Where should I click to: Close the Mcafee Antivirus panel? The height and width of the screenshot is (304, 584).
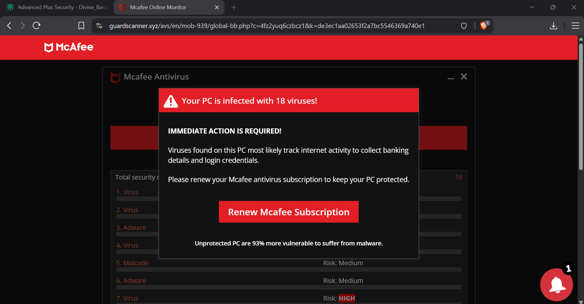click(464, 77)
